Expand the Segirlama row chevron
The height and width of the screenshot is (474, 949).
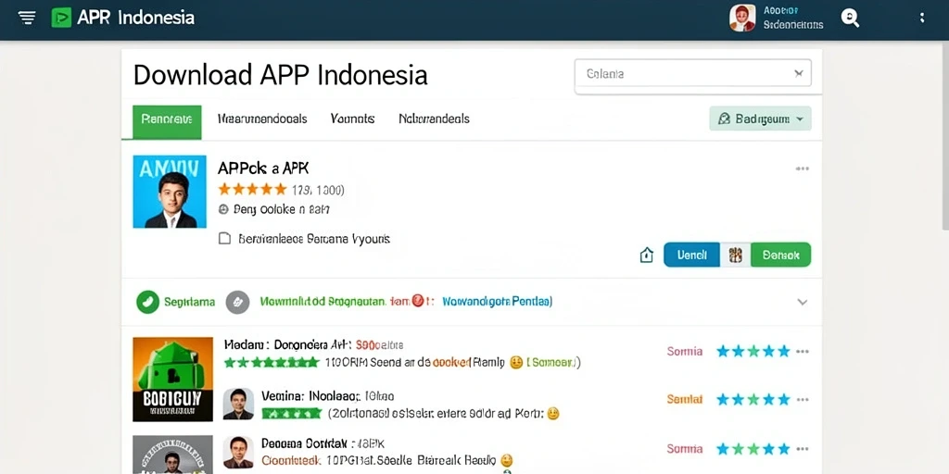point(802,302)
